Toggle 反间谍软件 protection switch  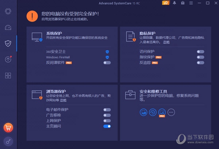[x=107, y=63]
